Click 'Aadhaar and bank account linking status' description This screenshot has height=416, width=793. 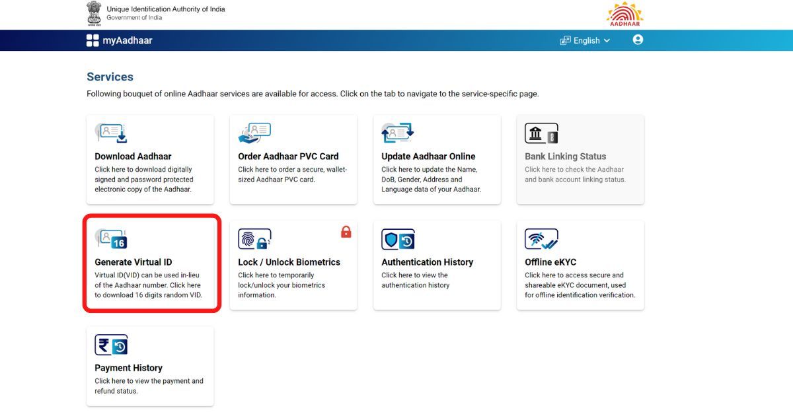[575, 174]
